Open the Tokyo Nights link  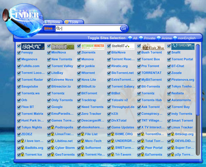click(32, 127)
